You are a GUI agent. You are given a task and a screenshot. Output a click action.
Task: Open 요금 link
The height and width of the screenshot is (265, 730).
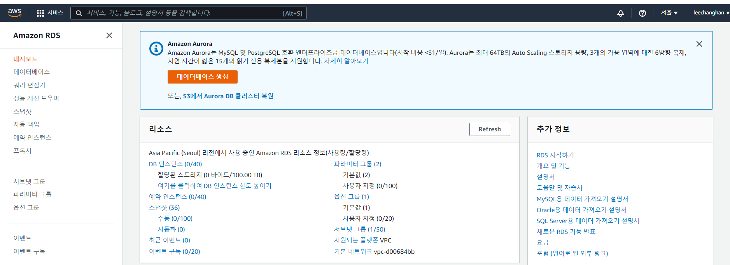point(543,242)
